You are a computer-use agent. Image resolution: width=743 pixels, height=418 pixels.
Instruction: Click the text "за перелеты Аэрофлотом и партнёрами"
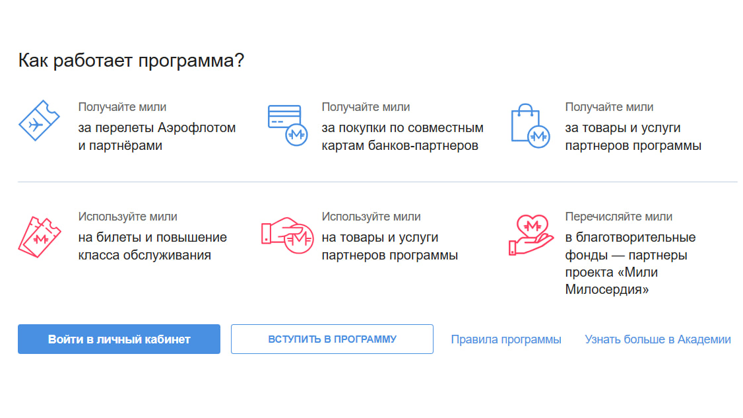point(156,137)
